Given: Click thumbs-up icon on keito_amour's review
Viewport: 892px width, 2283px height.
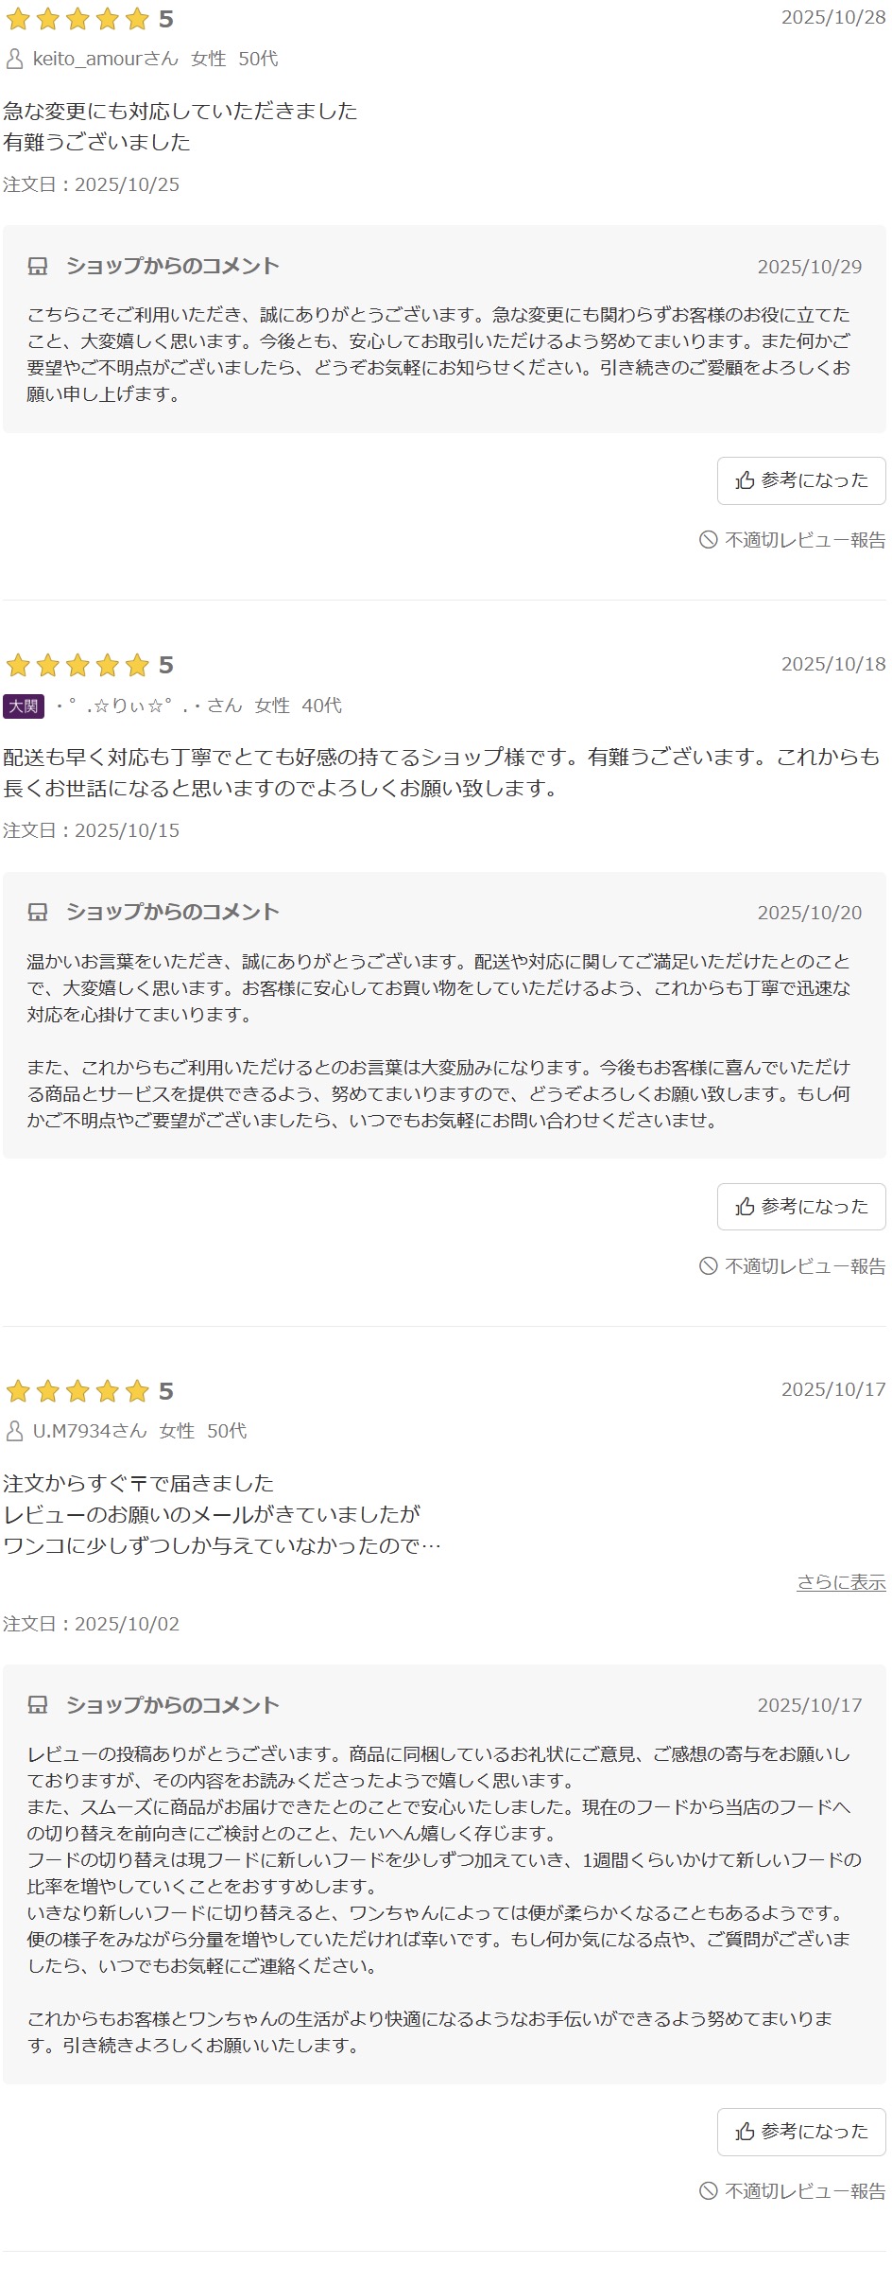Looking at the screenshot, I should coord(746,480).
